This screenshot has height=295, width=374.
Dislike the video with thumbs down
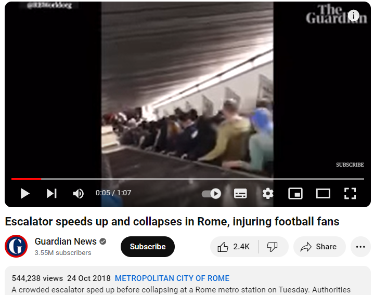click(273, 247)
